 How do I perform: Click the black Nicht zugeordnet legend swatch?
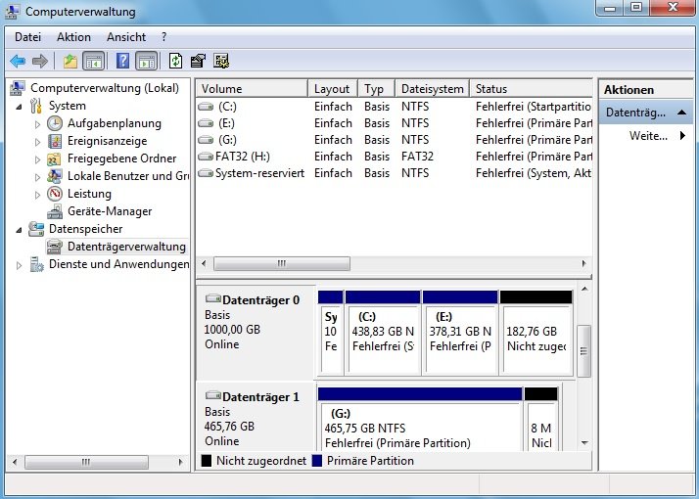point(206,460)
